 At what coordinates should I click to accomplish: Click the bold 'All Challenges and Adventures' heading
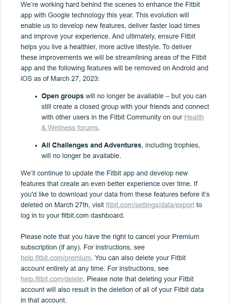(x=91, y=145)
